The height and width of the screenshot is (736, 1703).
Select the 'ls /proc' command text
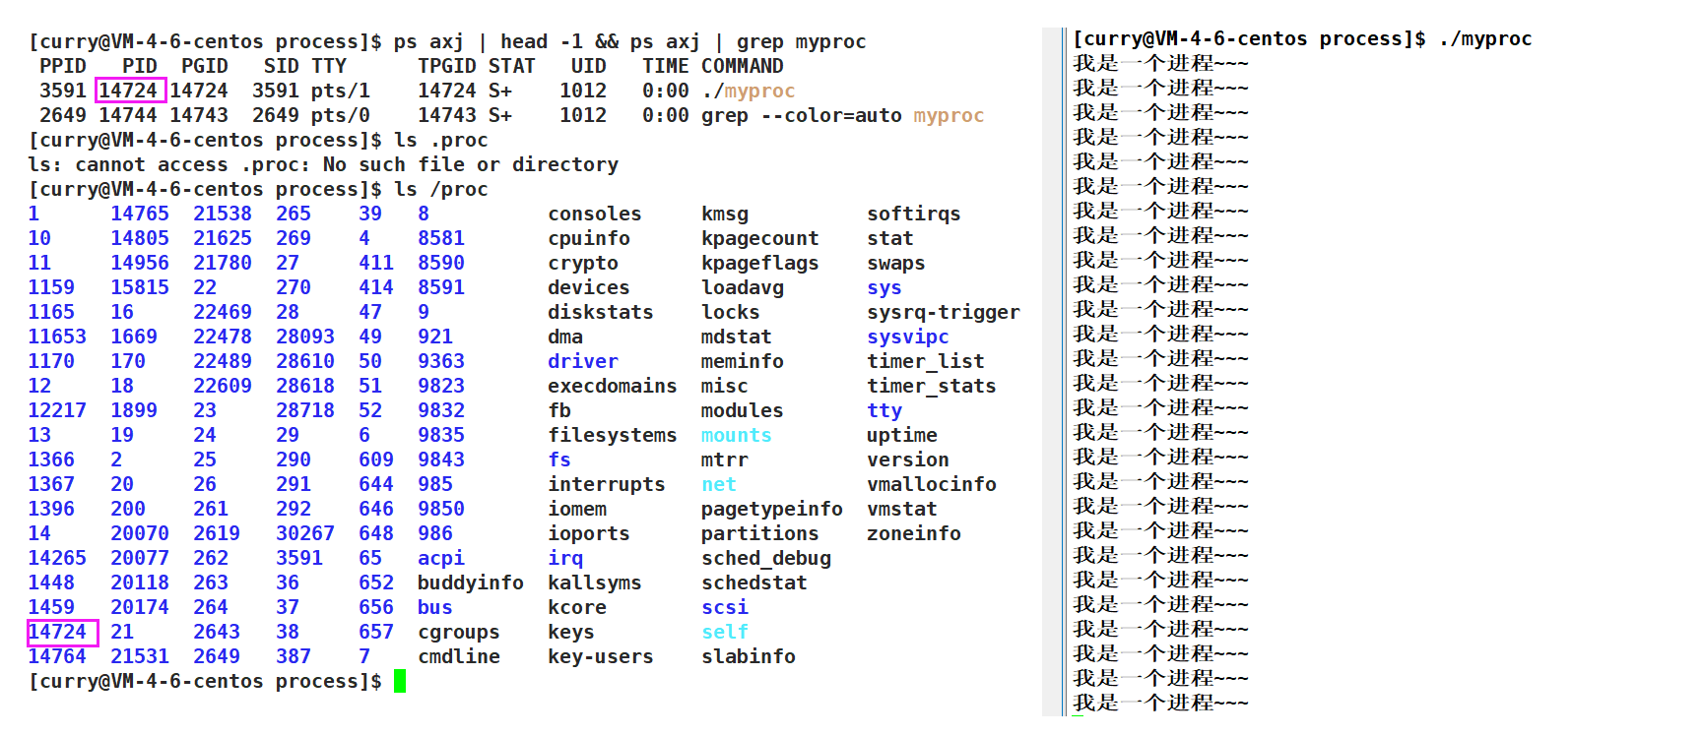pyautogui.click(x=440, y=190)
